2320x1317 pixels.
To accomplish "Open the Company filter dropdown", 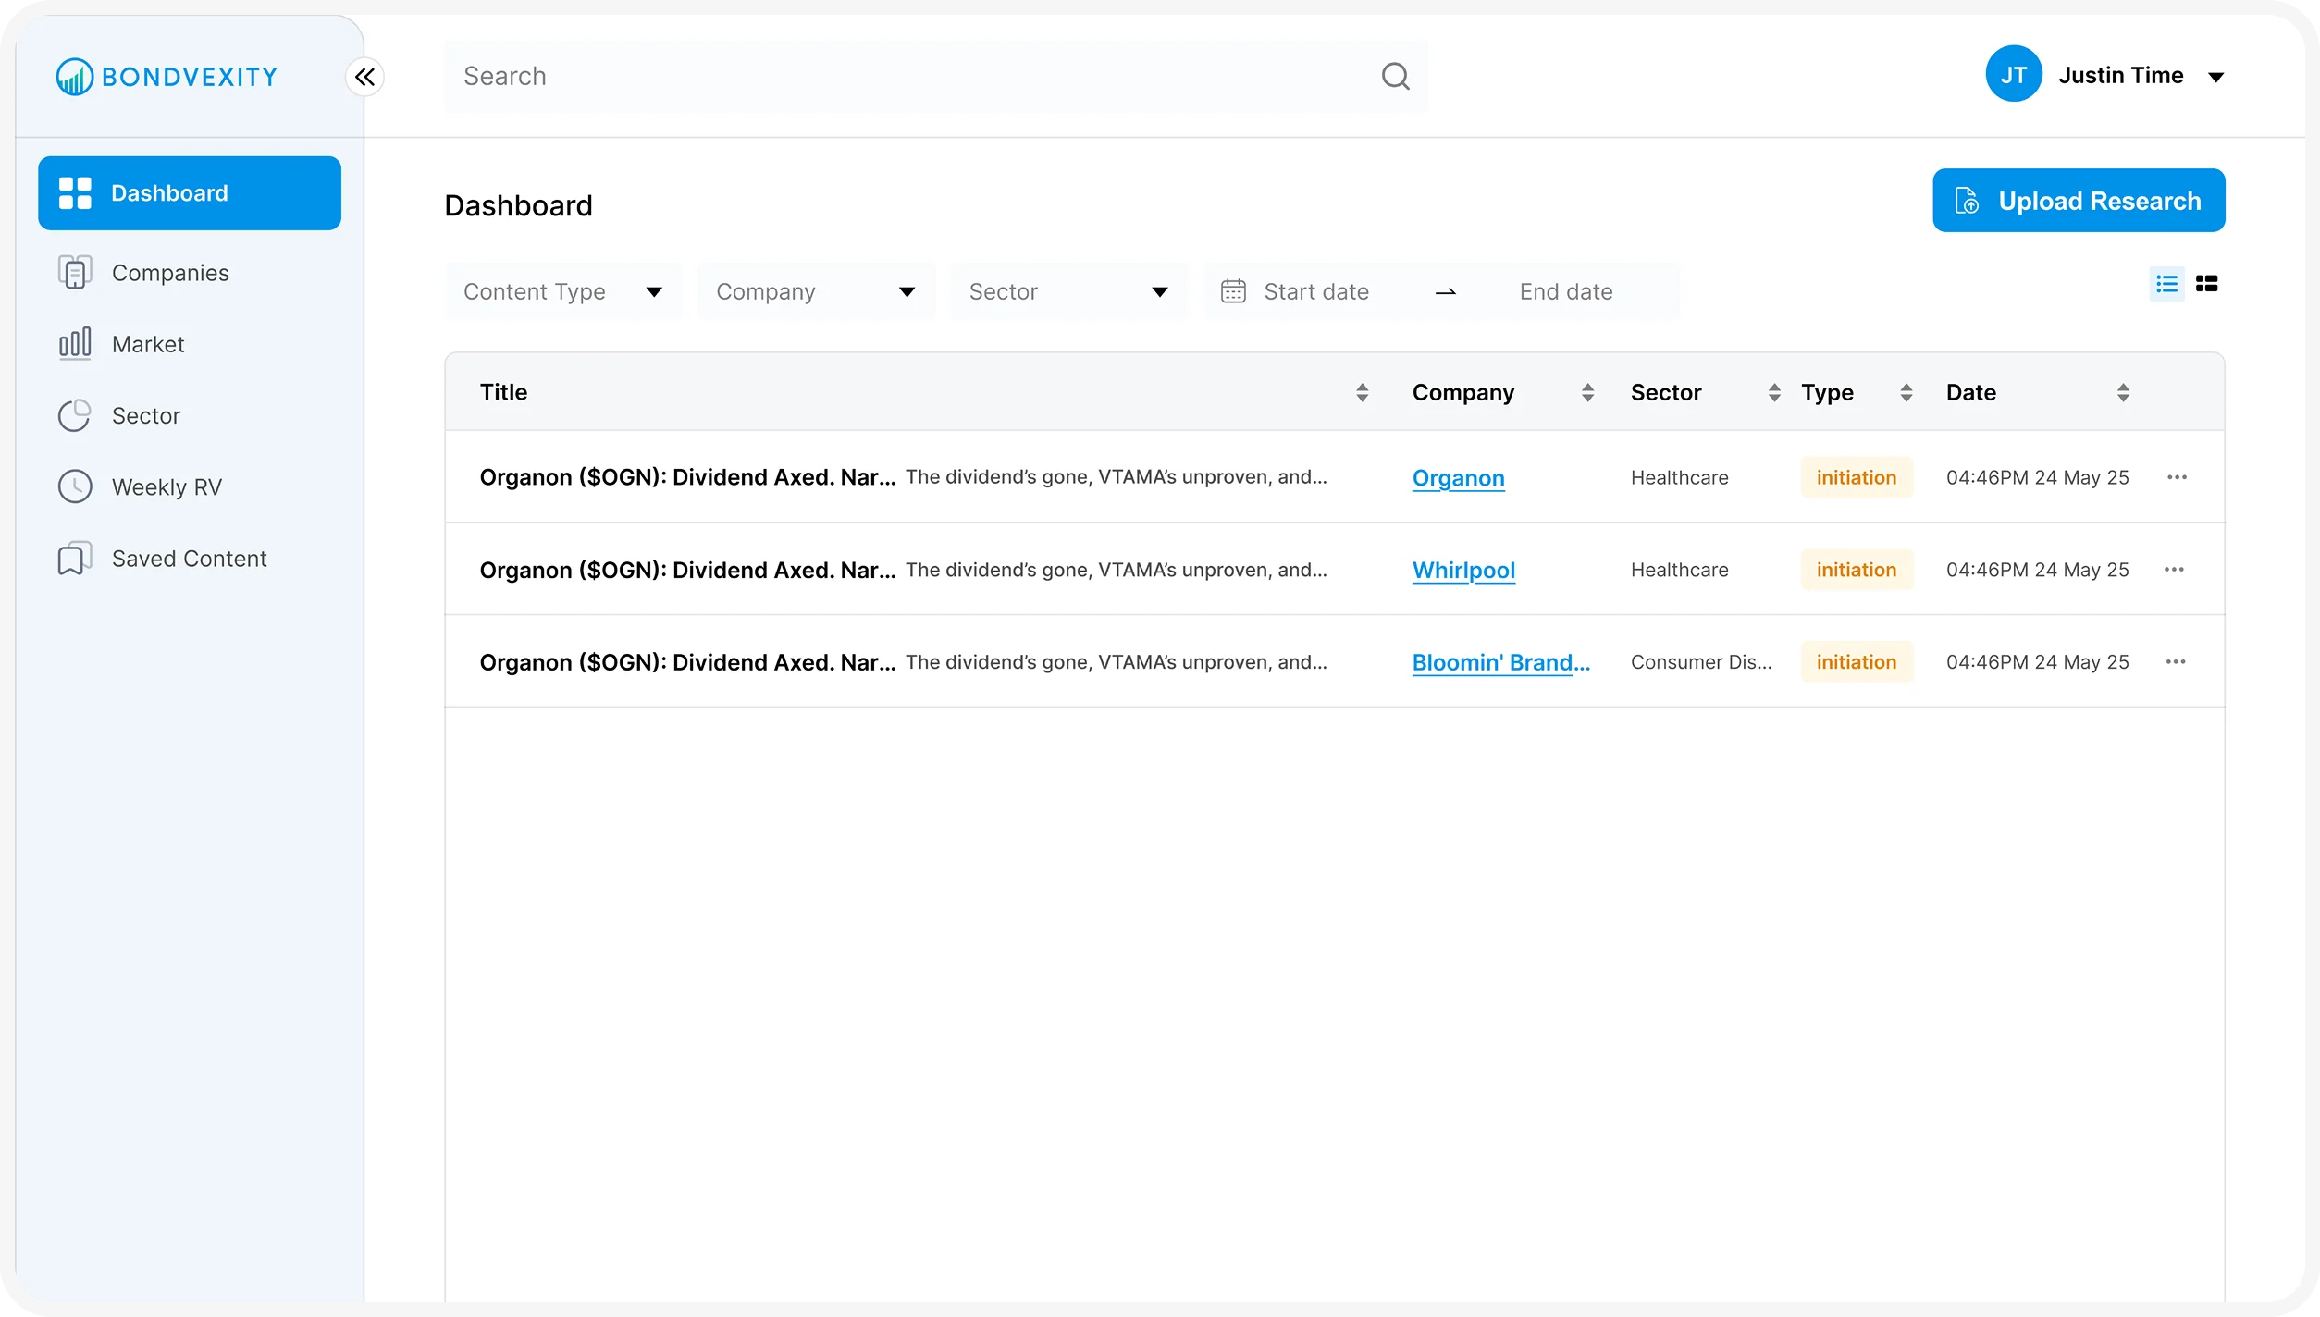I will click(x=816, y=291).
